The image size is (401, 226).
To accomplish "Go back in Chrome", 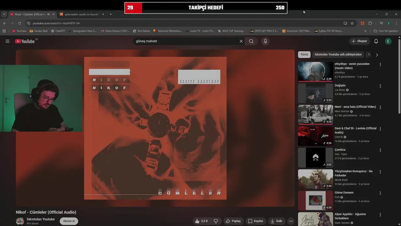I will [4, 23].
